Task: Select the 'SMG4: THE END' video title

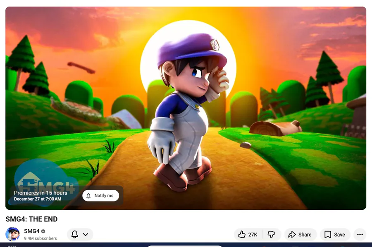Action: (31, 219)
